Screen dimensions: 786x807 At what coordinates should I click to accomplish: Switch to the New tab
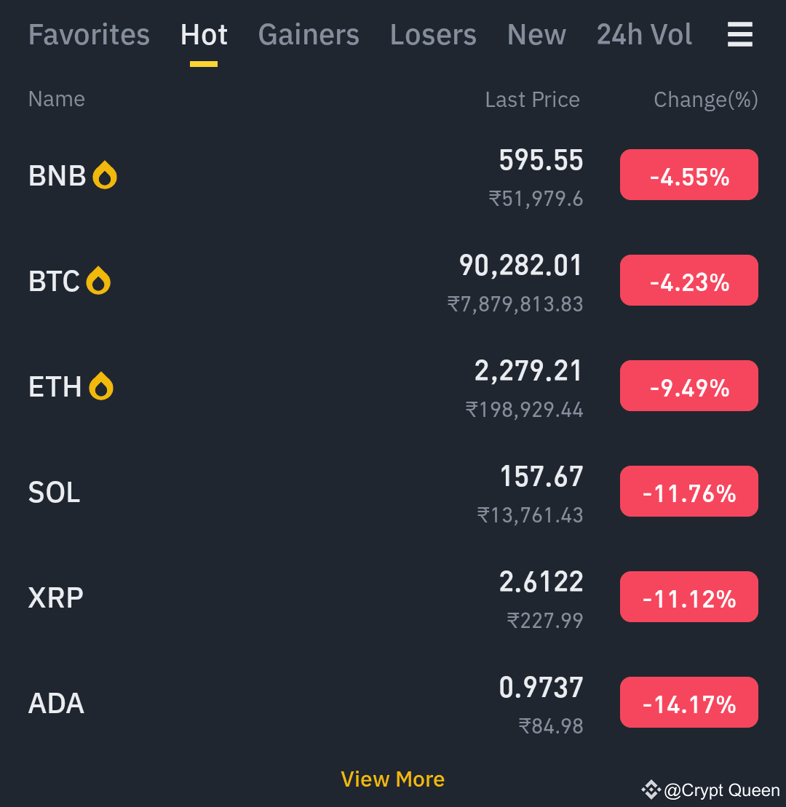click(x=536, y=35)
